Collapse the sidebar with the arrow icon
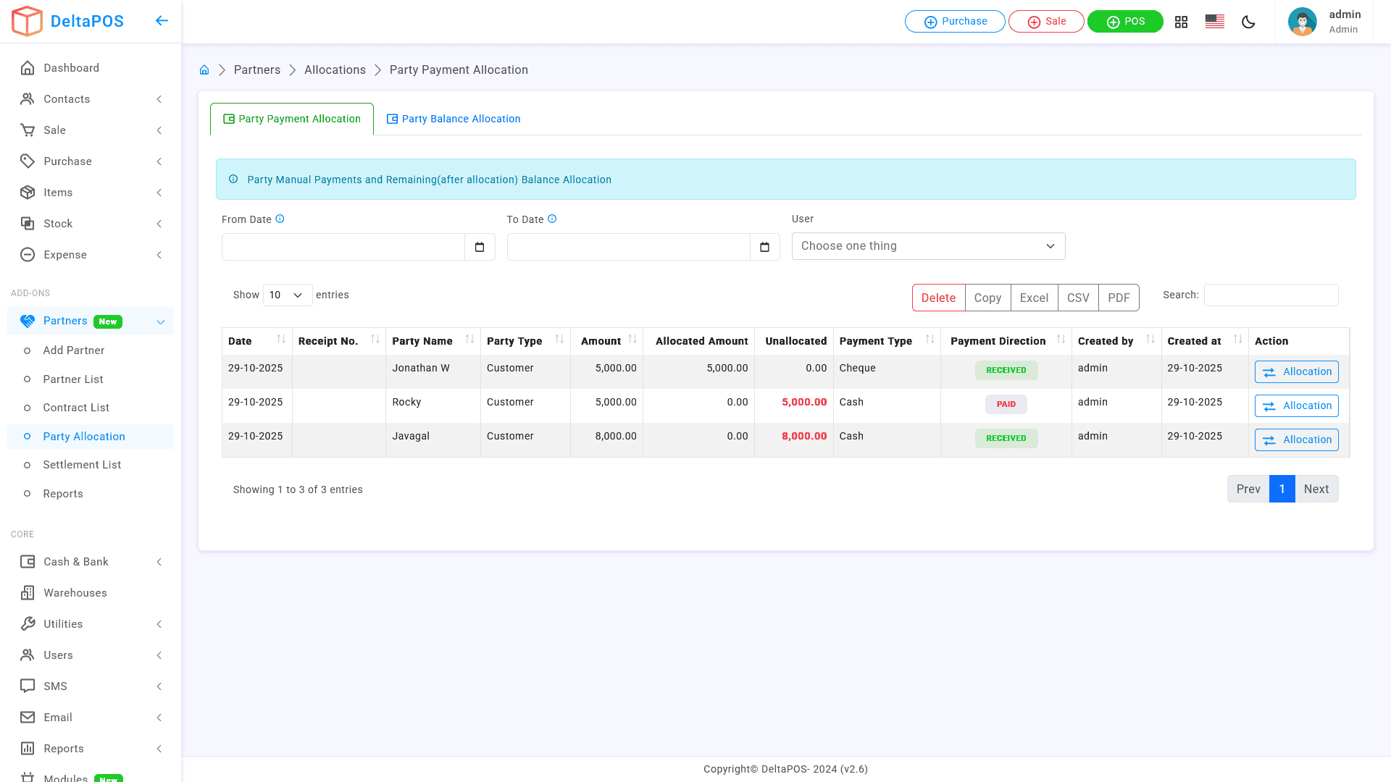The height and width of the screenshot is (782, 1391). [x=162, y=21]
